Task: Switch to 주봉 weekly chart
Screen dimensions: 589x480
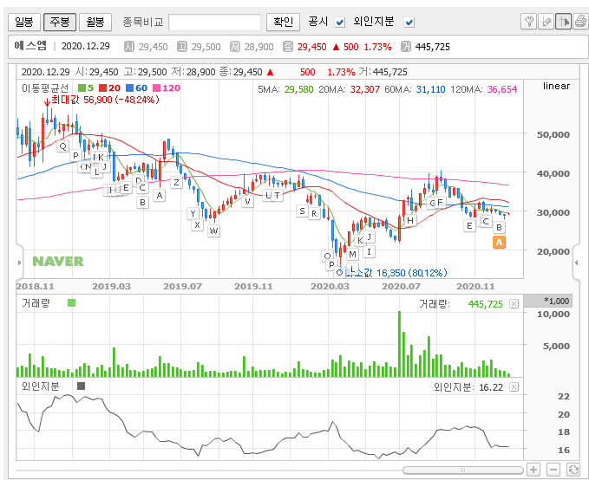Action: [x=60, y=22]
